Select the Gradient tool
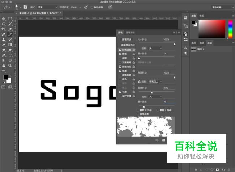Screen dimensions: 235x172 coord(10,45)
